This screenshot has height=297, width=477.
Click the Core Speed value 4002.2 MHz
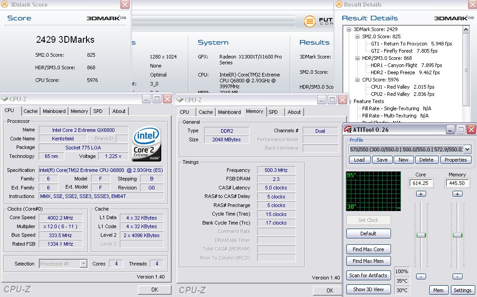click(60, 218)
